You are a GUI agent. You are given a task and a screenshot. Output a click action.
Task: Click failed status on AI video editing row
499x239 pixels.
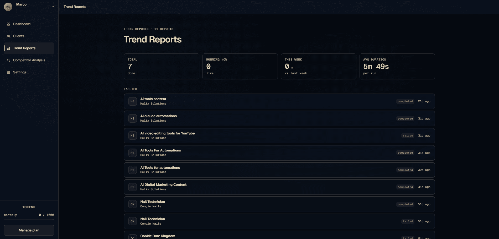(408, 136)
